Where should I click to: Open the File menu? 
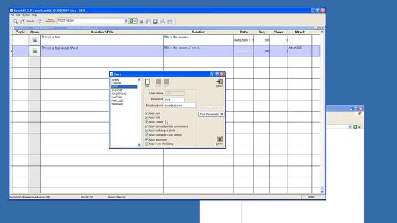[x=12, y=15]
